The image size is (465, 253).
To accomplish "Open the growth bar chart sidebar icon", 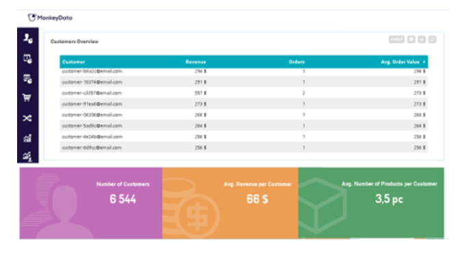I will pyautogui.click(x=27, y=138).
